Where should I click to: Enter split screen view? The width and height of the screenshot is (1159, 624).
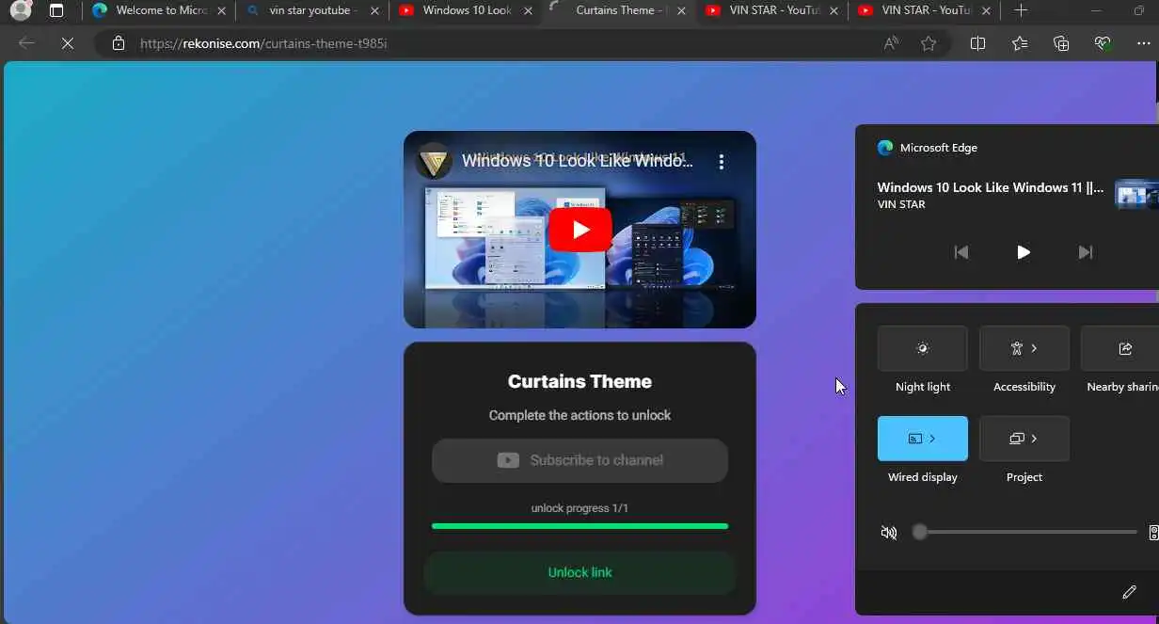[x=977, y=43]
